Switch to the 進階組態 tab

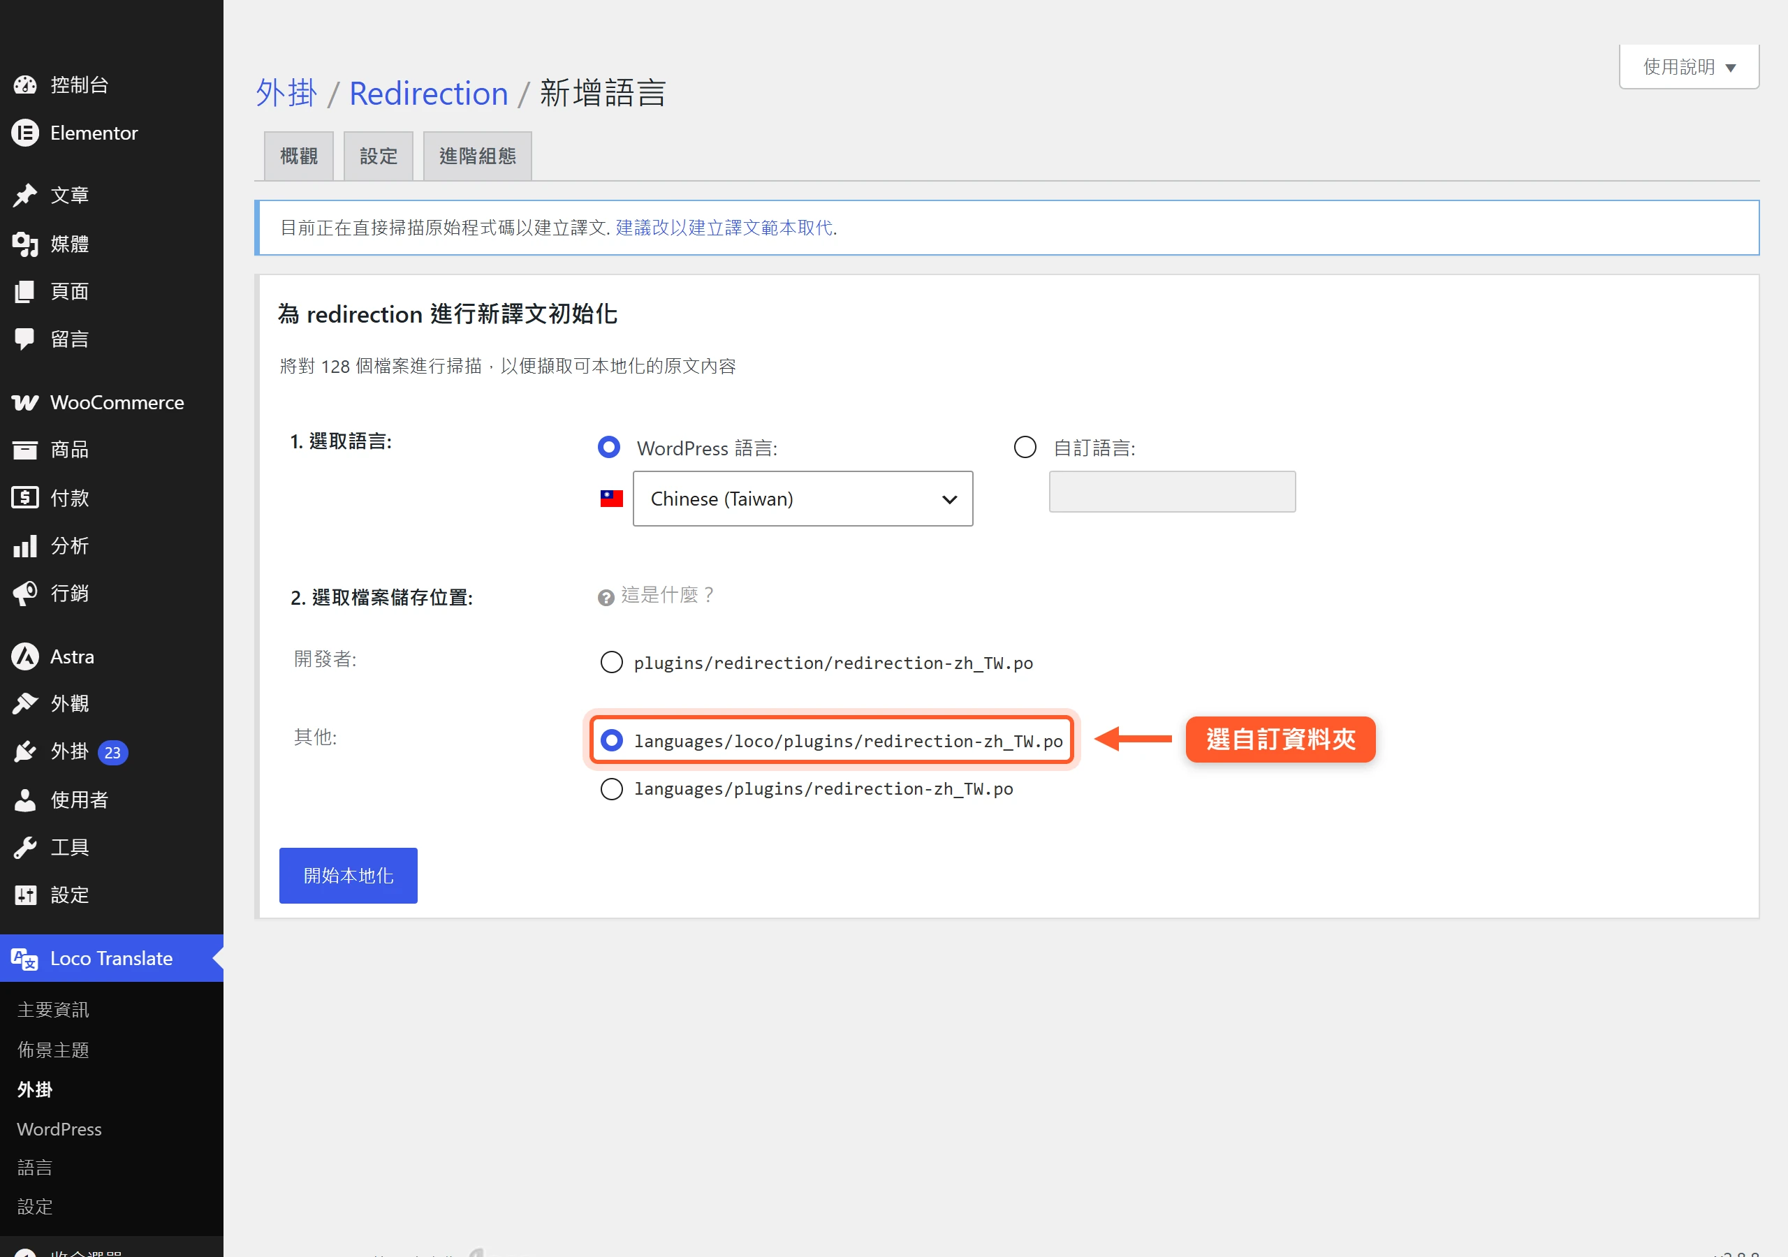[477, 156]
